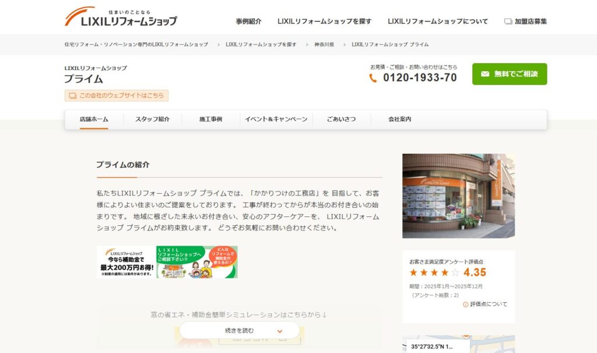This screenshot has height=353, width=597.
Task: Expand content with 続きを読む chevron
Action: point(280,331)
